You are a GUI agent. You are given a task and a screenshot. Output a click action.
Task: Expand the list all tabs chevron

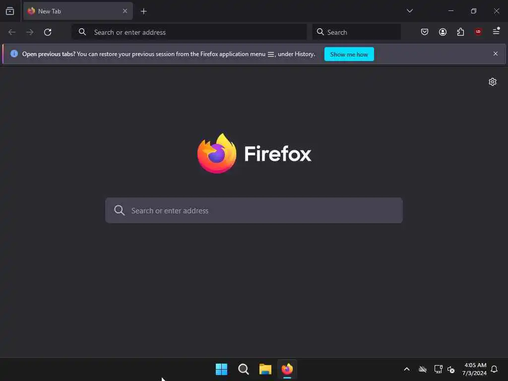409,11
